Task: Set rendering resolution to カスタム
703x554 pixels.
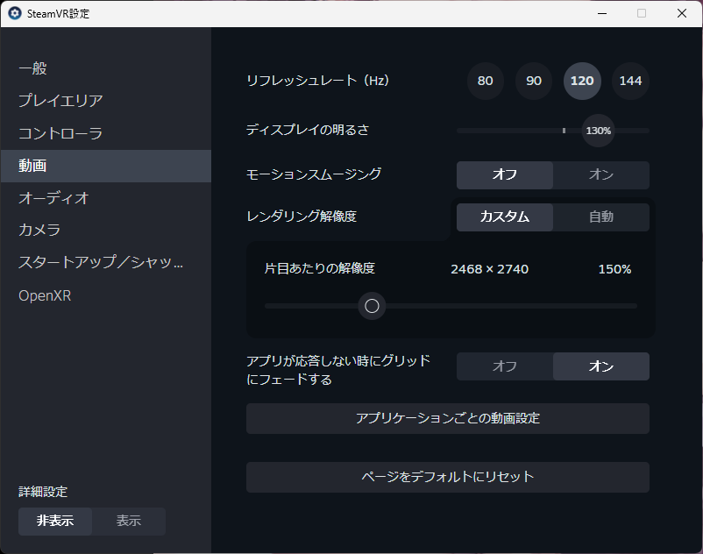Action: tap(505, 217)
